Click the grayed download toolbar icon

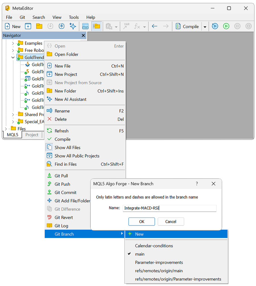50,26
